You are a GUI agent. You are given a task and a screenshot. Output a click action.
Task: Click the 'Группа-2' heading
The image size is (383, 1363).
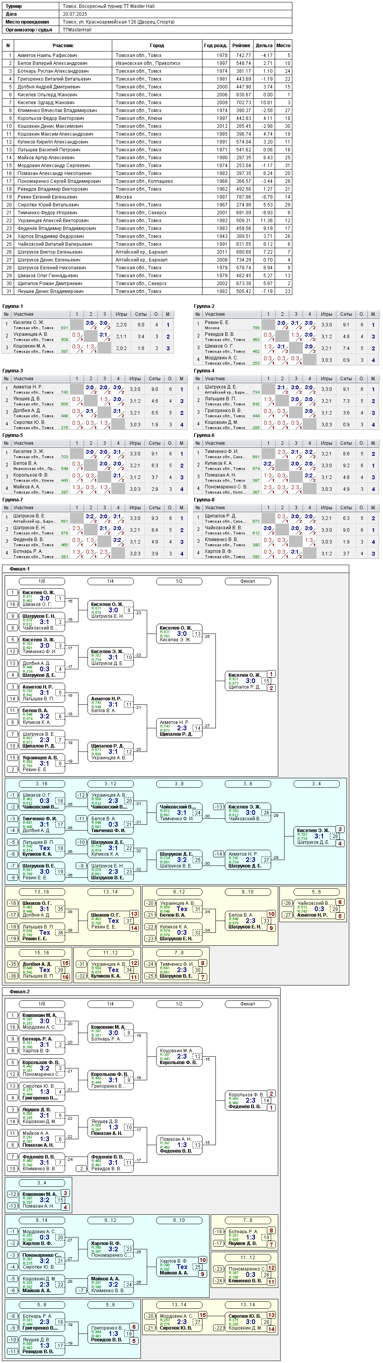click(204, 306)
